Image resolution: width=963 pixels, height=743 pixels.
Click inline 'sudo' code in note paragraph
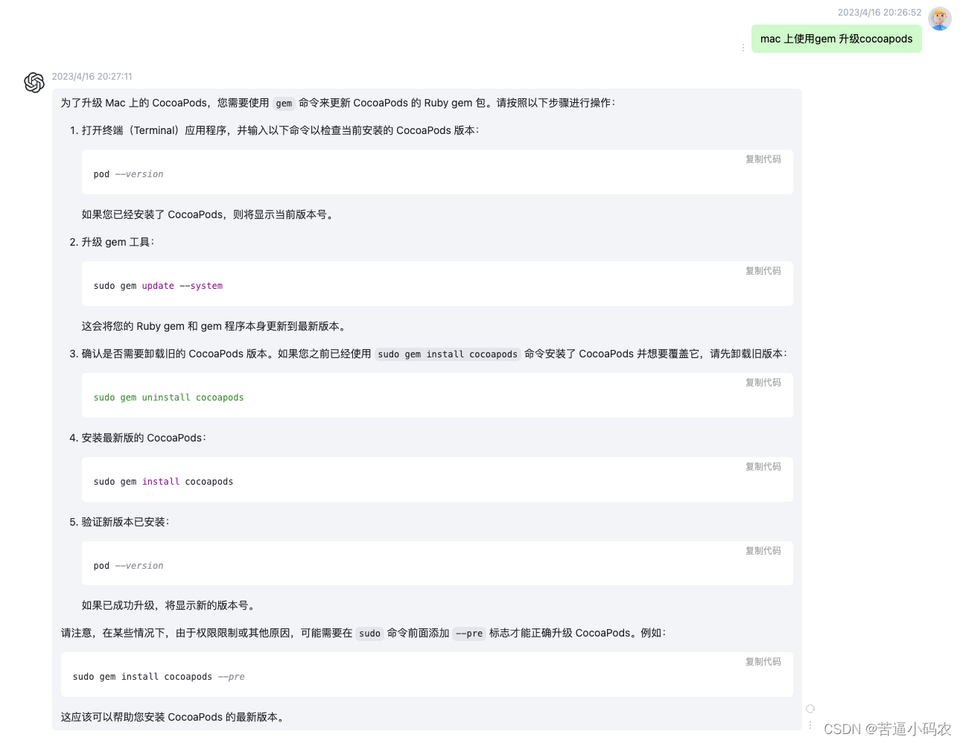click(369, 634)
